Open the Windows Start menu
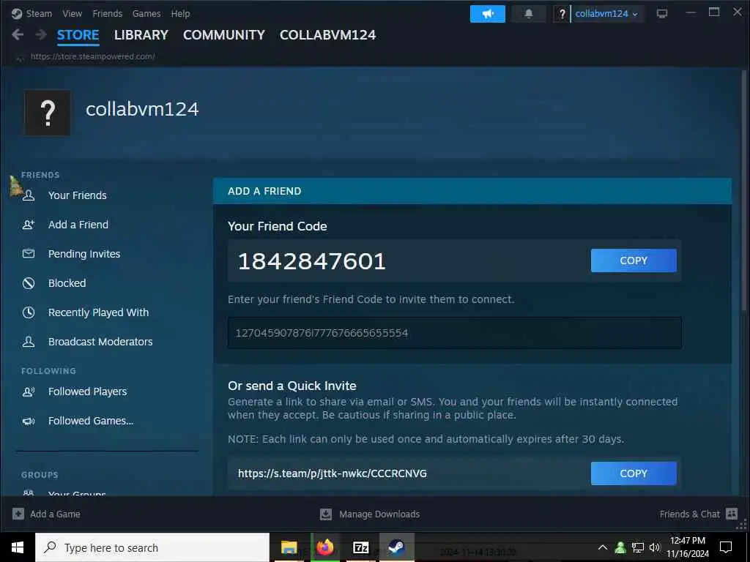This screenshot has width=750, height=562. [18, 547]
